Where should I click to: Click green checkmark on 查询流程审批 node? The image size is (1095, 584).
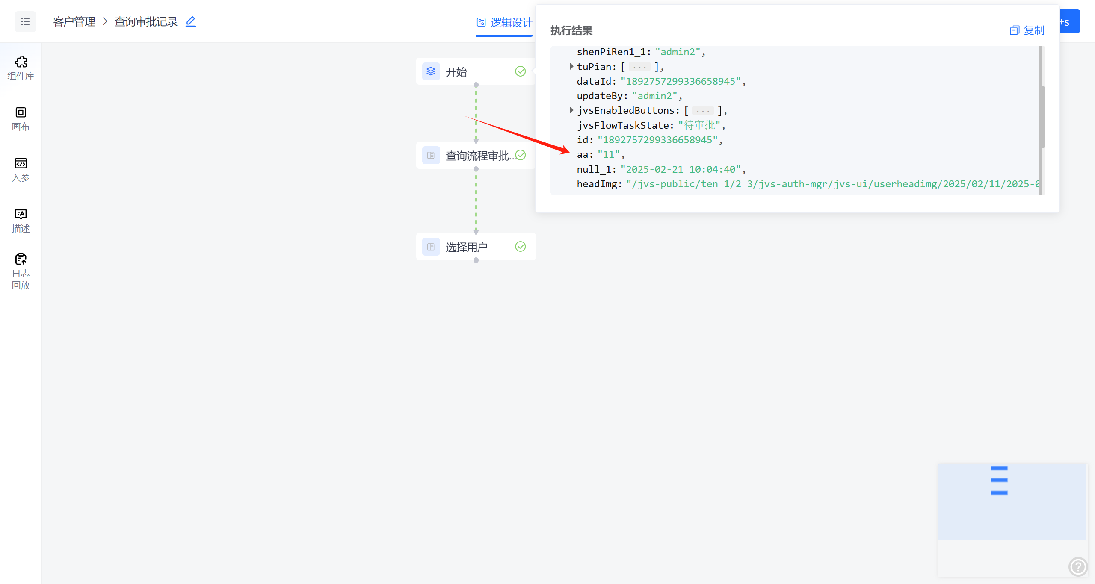[x=521, y=155]
